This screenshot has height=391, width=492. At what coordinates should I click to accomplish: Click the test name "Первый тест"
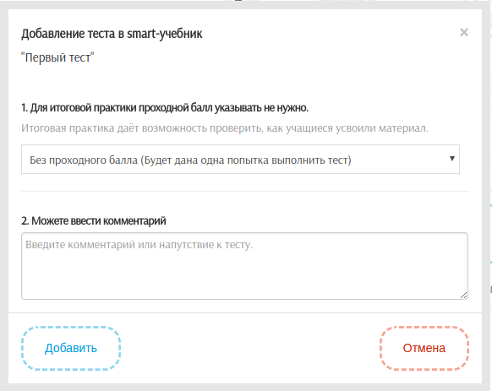click(x=57, y=57)
